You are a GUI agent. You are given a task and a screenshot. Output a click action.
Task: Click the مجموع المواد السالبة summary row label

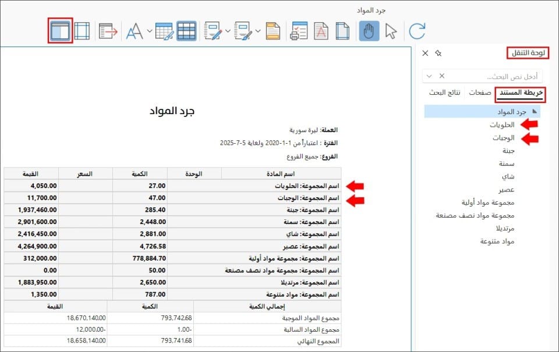click(311, 329)
